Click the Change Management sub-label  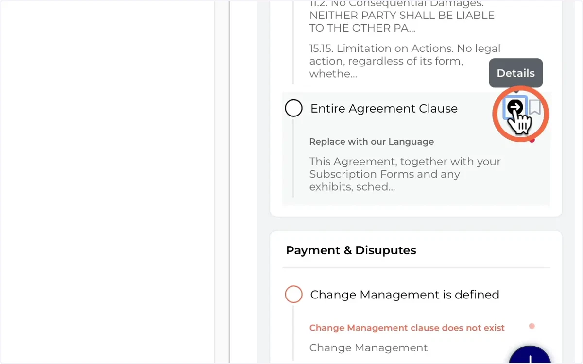(x=368, y=348)
